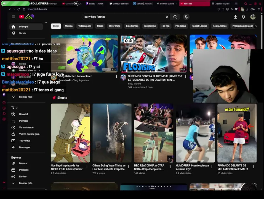Open options for Nos llegó la placa short
The height and width of the screenshot is (199, 264).
[x=87, y=167]
